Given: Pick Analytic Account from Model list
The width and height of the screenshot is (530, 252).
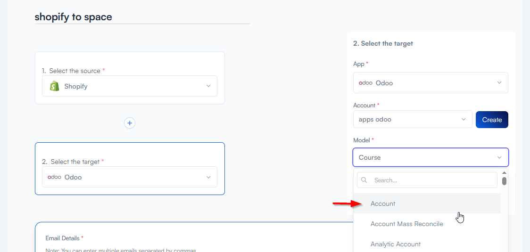Looking at the screenshot, I should coord(395,244).
